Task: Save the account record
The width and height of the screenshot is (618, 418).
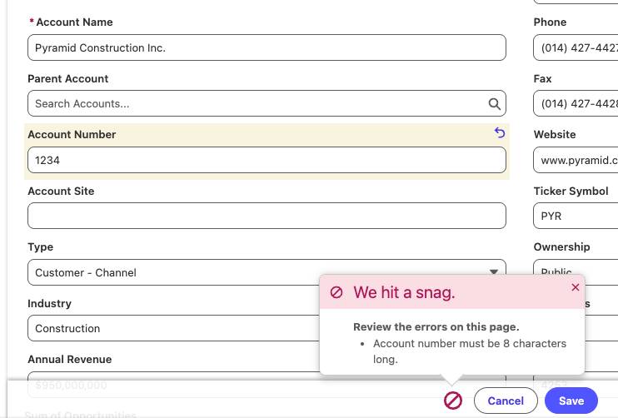Action: (x=571, y=401)
